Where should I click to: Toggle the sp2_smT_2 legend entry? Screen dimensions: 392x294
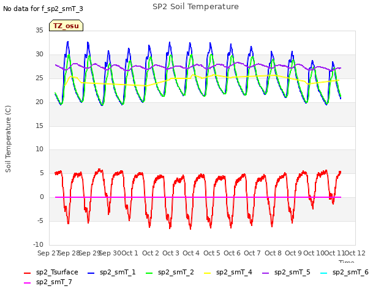click(x=170, y=272)
